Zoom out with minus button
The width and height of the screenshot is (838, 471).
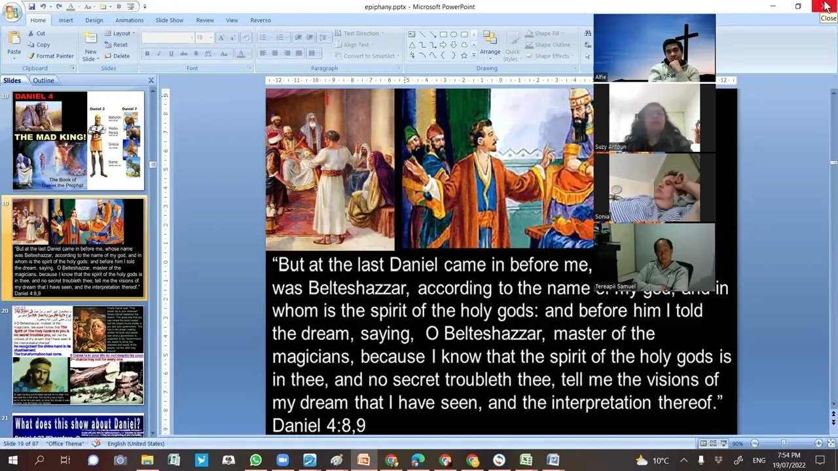[754, 444]
